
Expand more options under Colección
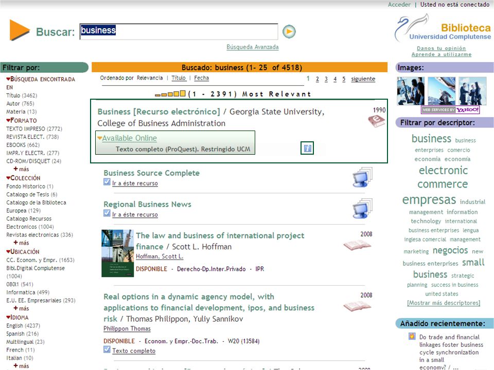pyautogui.click(x=21, y=243)
